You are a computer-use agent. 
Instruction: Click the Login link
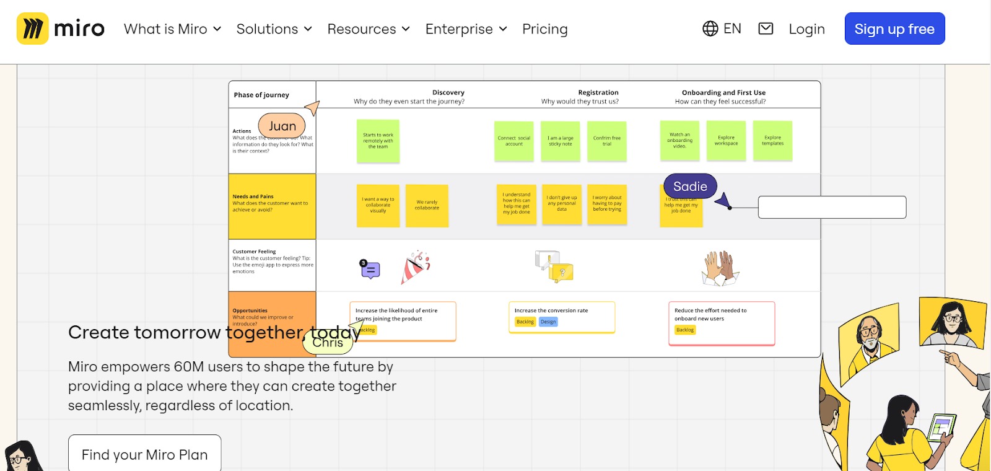[x=806, y=29]
